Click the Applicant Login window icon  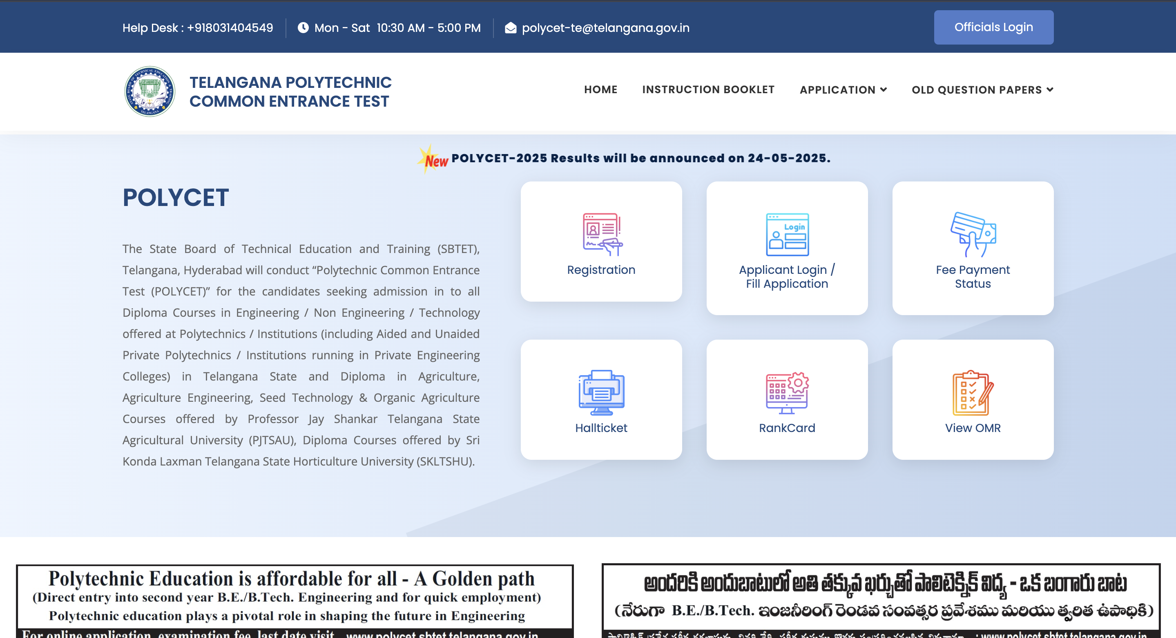click(x=787, y=234)
